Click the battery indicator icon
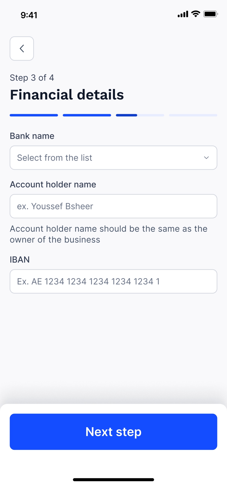227x490 pixels. pyautogui.click(x=210, y=14)
